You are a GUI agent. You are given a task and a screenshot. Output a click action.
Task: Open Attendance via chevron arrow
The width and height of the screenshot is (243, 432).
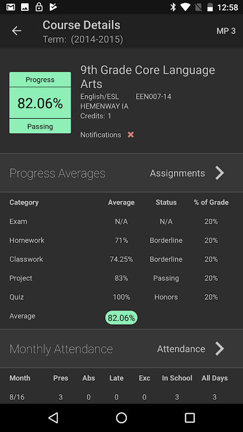pos(220,349)
